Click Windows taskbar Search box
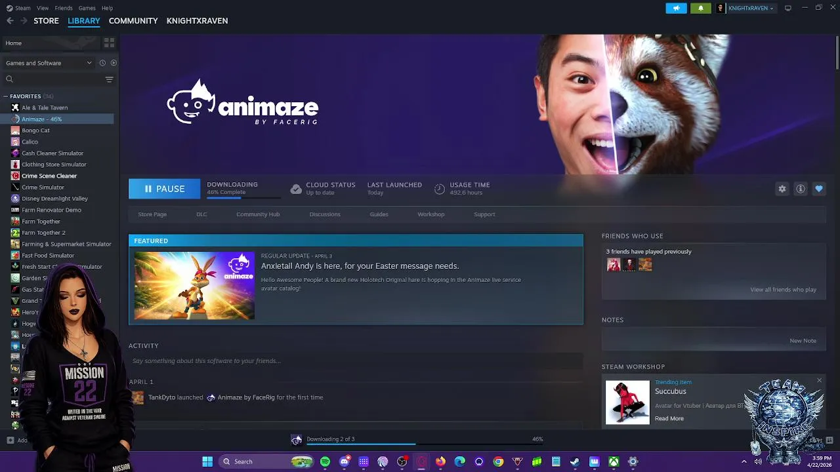Viewport: 840px width, 472px height. 266,462
